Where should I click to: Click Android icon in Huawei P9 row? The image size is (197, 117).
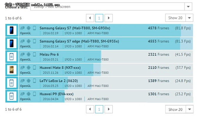pos(29,94)
